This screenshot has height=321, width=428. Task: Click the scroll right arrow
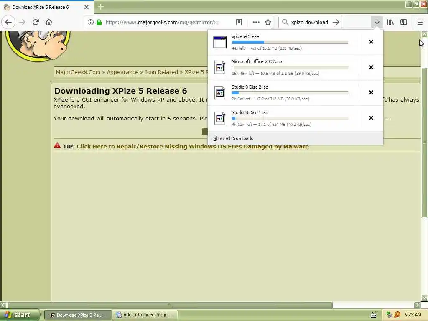click(x=417, y=305)
